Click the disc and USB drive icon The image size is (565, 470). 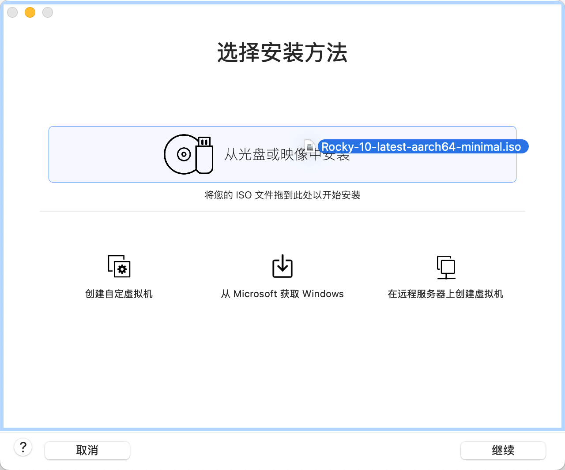coord(189,154)
